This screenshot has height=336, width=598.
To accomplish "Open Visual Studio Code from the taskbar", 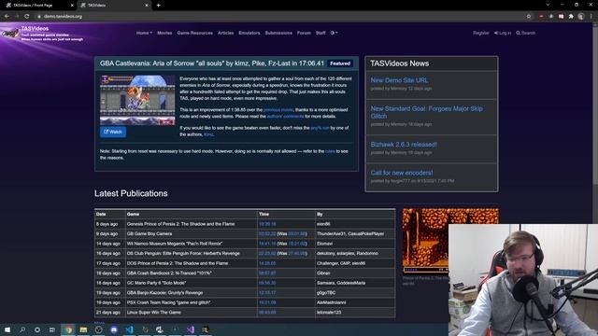I will click(129, 329).
